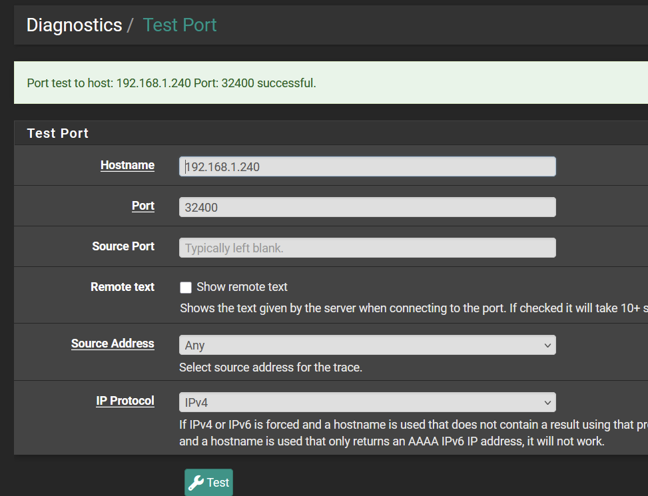Click the chevron arrow on Source Address dropdown
648x496 pixels.
pos(547,346)
